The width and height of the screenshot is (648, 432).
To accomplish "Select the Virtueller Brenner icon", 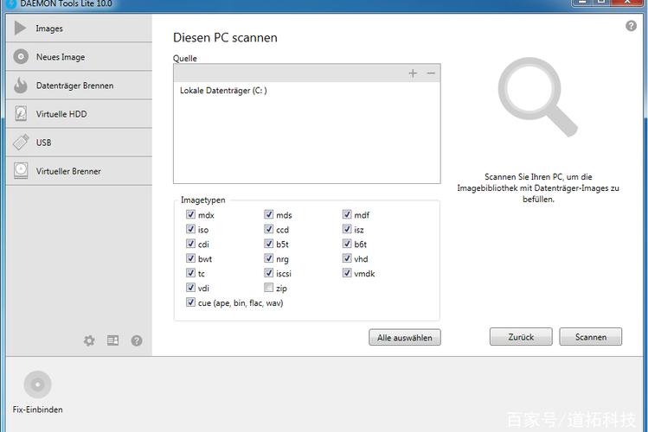I will pyautogui.click(x=21, y=170).
